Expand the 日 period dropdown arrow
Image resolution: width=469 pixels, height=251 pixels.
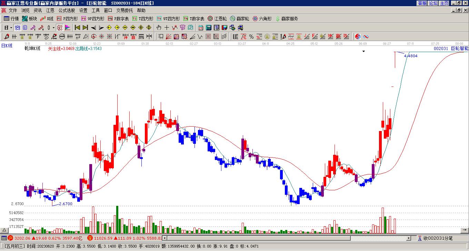click(11, 28)
